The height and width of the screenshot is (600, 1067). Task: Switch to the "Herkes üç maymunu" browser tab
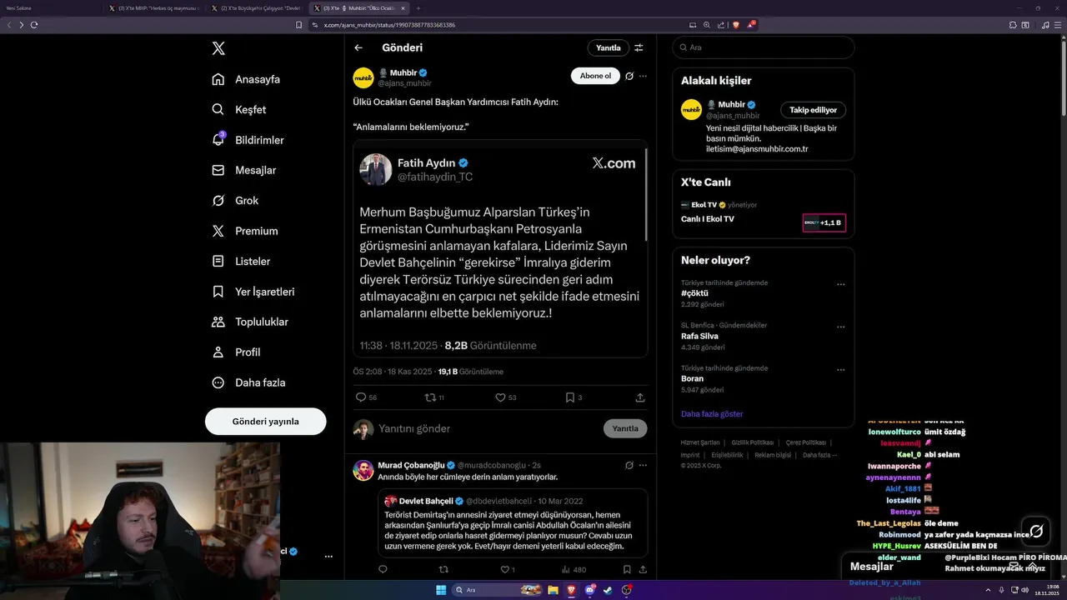154,7
